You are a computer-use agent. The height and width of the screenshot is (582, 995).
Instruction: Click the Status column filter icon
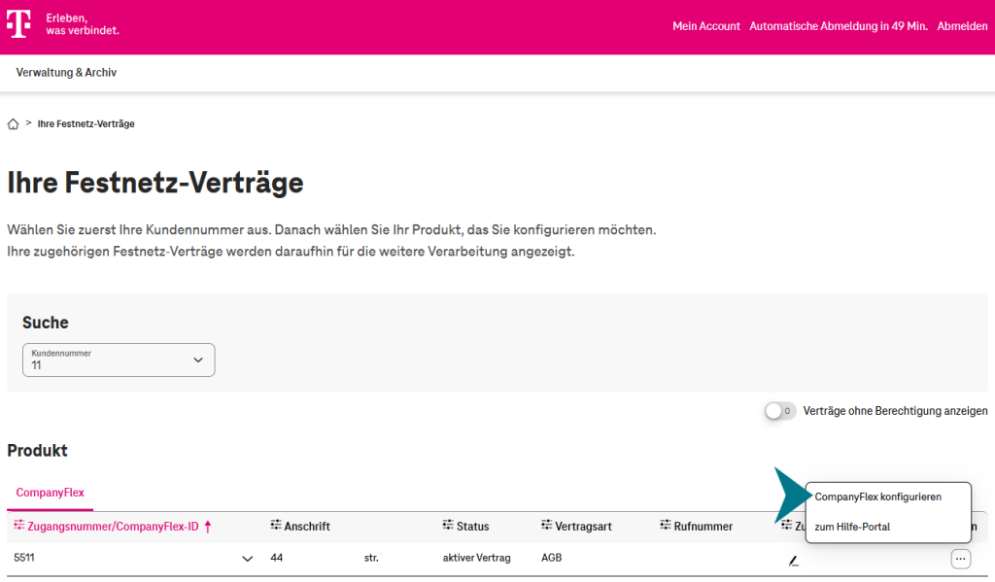[x=448, y=526]
